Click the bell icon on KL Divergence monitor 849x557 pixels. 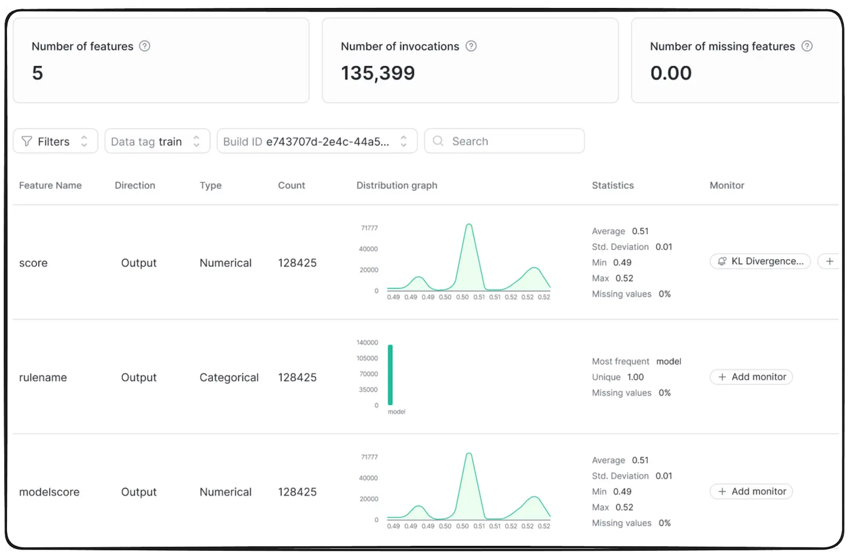tap(723, 261)
